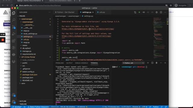The width and height of the screenshot is (193, 108).
Task: Close the terminal panel
Action: [x=165, y=63]
